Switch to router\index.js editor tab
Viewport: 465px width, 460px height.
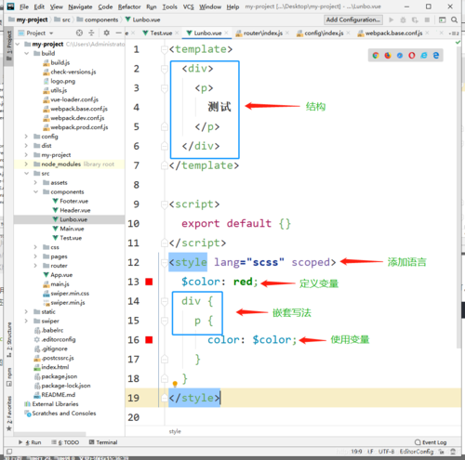[x=262, y=33]
